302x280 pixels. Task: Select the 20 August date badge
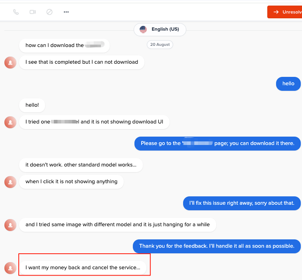tap(160, 45)
